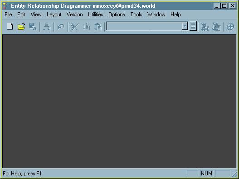Open the Version menu

(x=75, y=15)
